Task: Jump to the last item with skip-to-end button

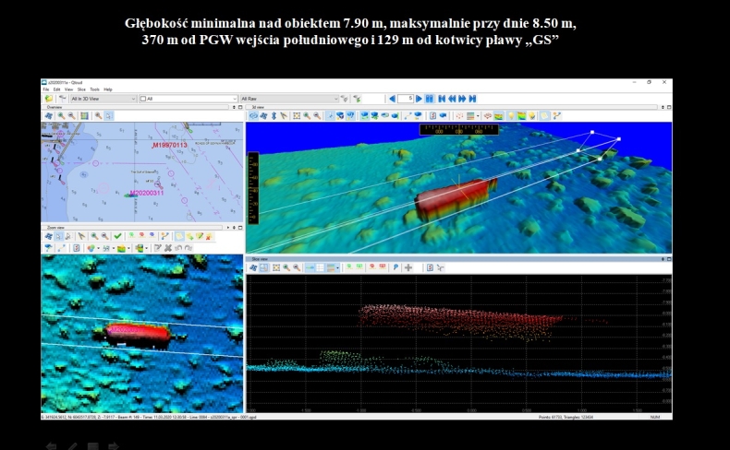Action: (x=473, y=99)
